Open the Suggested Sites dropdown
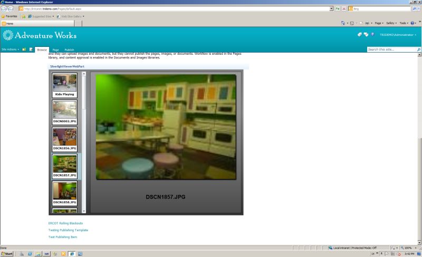The image size is (422, 257). click(x=41, y=16)
